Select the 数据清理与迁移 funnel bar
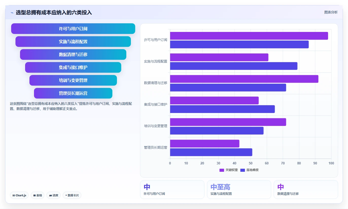The height and width of the screenshot is (209, 348). point(73,54)
